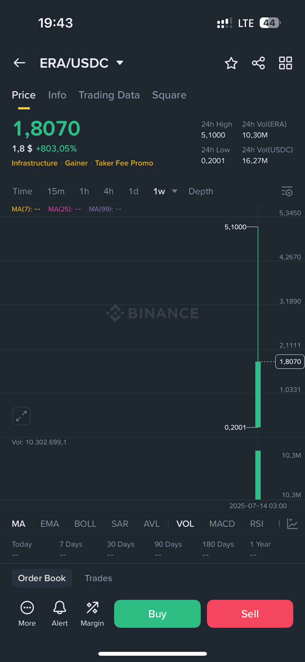Image resolution: width=305 pixels, height=662 pixels.
Task: Toggle the MACD indicator
Action: [x=222, y=524]
